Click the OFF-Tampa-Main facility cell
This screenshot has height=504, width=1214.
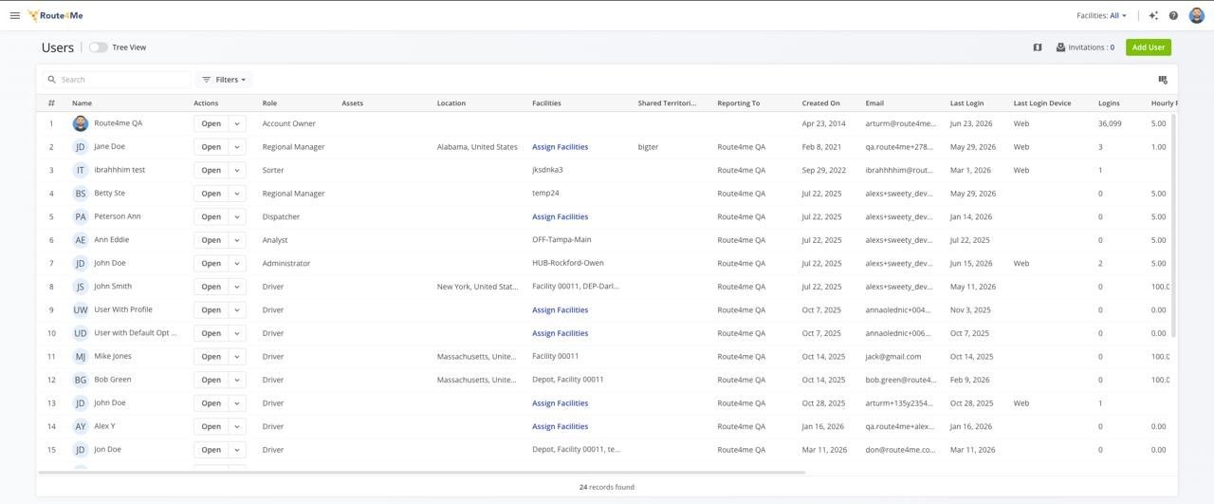(x=561, y=240)
